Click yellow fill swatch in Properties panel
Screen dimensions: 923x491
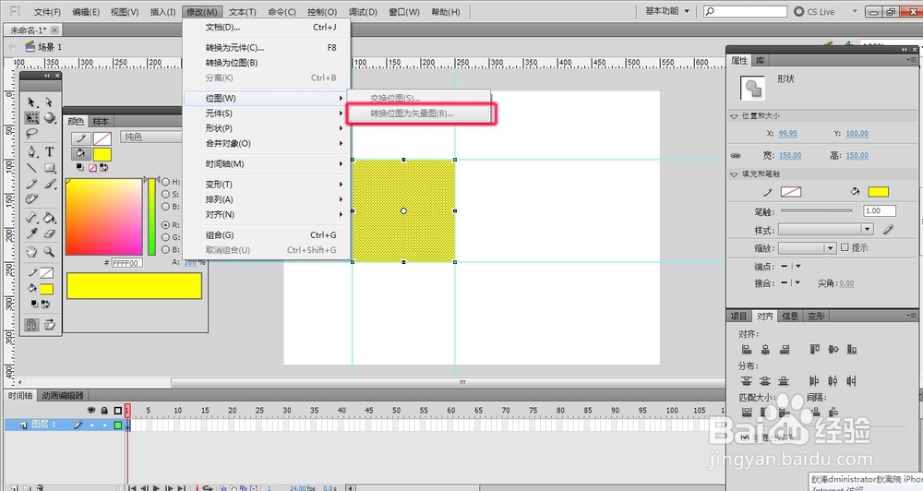(879, 191)
